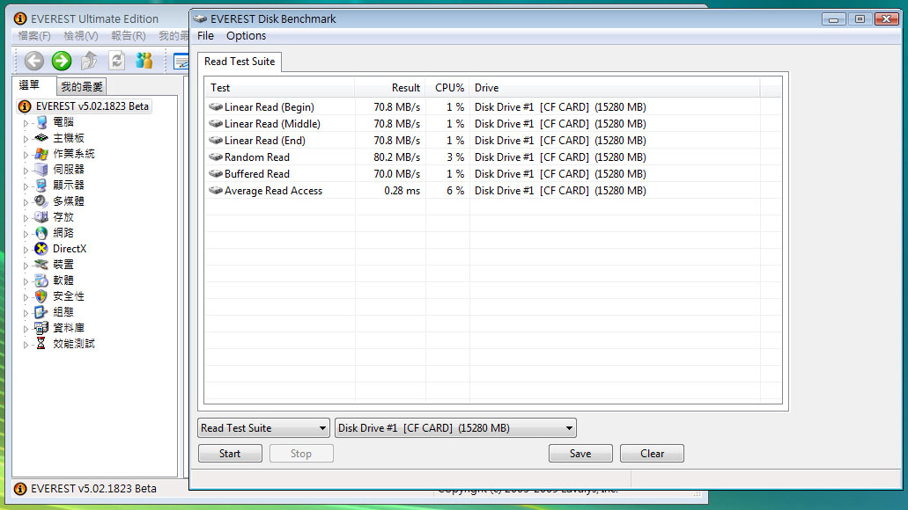Image resolution: width=908 pixels, height=510 pixels.
Task: Select the 作業系統 Windows flag icon
Action: [41, 154]
